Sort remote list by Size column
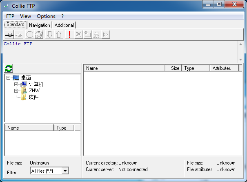247x182 pixels. click(x=173, y=68)
